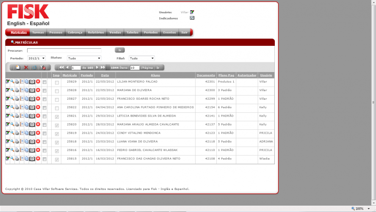Click the new record icon in toolbar
This screenshot has width=376, height=212.
click(18, 67)
